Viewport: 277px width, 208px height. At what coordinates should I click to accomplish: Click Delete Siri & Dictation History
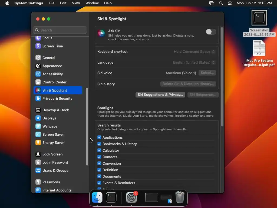(x=188, y=84)
